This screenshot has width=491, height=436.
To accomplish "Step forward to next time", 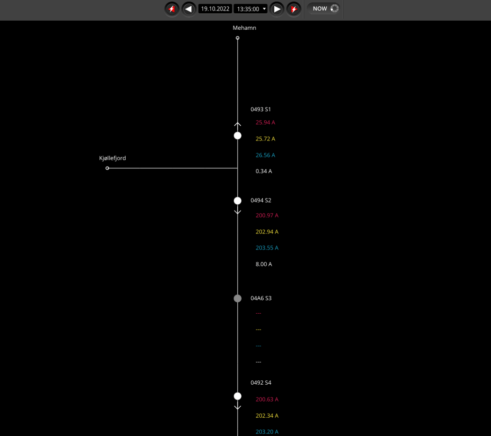I will pyautogui.click(x=277, y=9).
